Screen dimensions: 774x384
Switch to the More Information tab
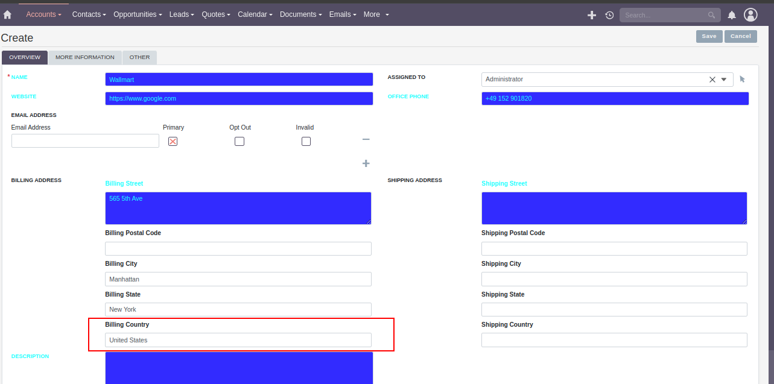(84, 57)
